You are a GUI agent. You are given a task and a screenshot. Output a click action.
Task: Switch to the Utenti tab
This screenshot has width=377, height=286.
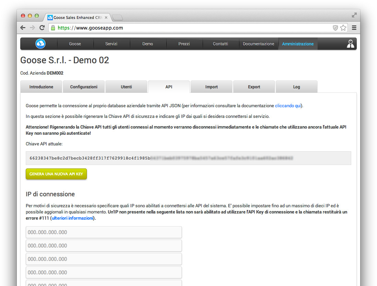pyautogui.click(x=126, y=87)
